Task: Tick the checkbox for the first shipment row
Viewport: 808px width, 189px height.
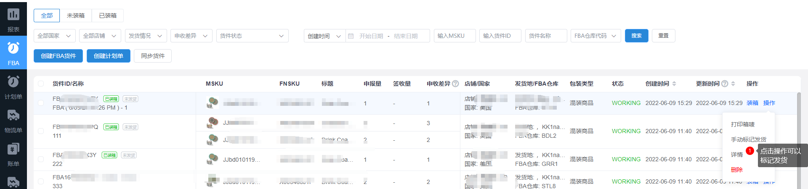Action: [41, 103]
